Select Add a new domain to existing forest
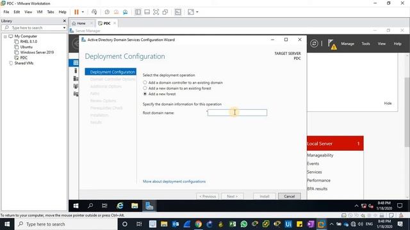Viewport: 410px width, 230px height. pyautogui.click(x=177, y=88)
